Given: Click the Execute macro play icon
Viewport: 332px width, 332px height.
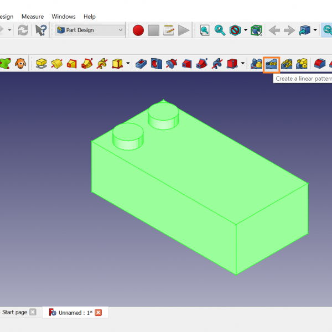Looking at the screenshot, I should 184,30.
